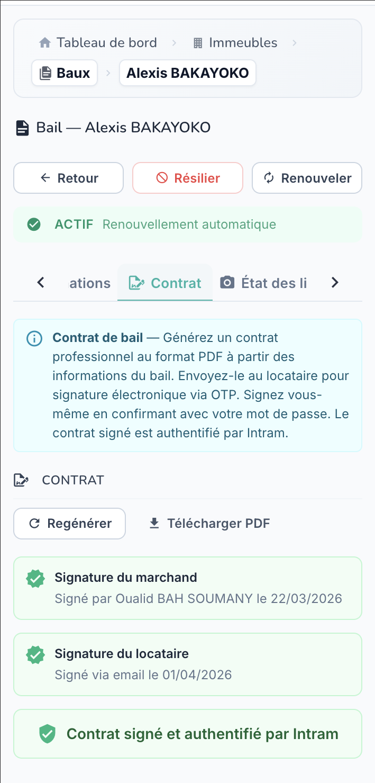The image size is (375, 783).
Task: Click the Résilier button
Action: point(188,178)
